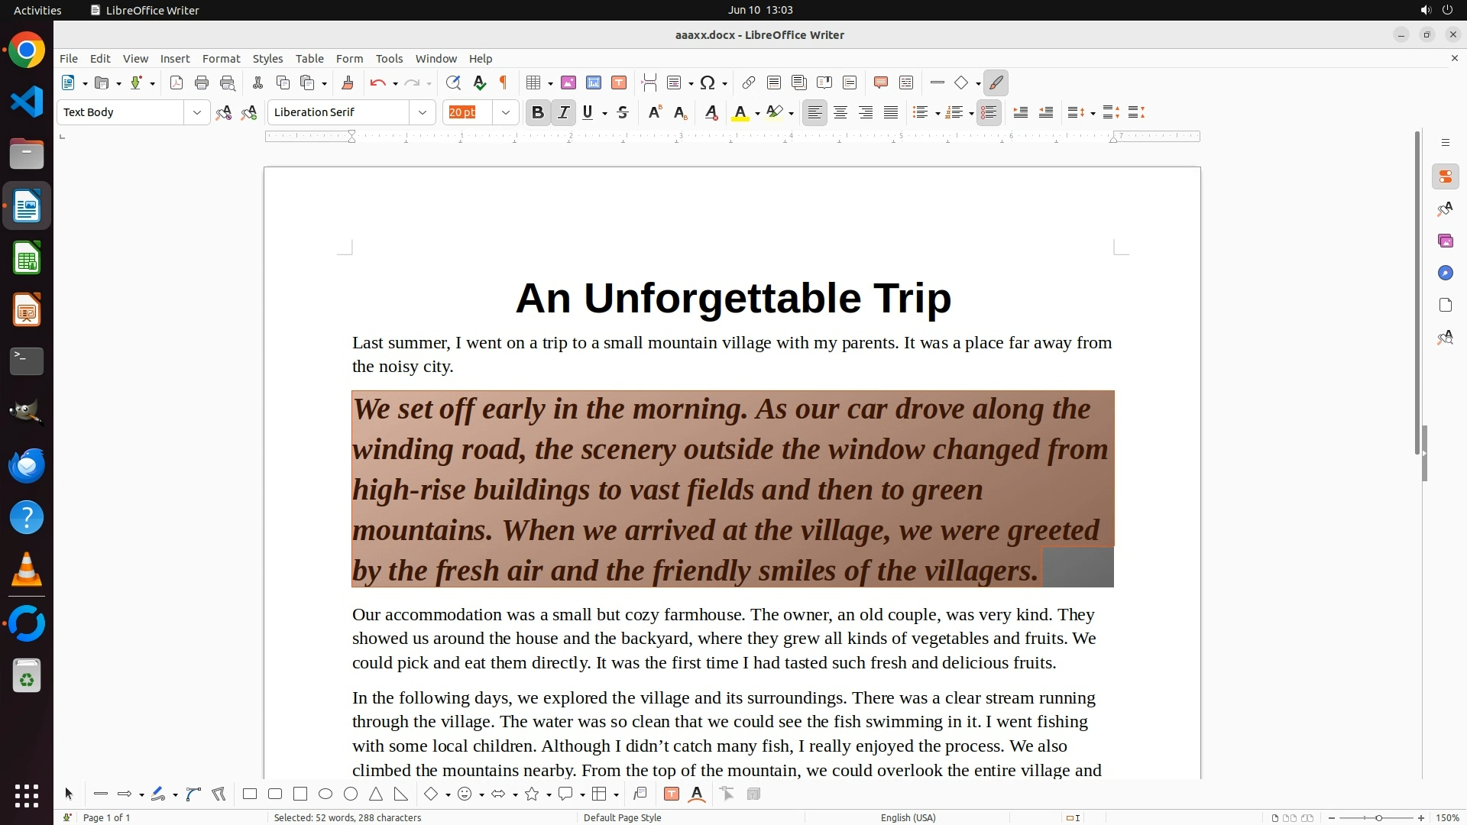Open the sidebar Navigator compass icon

[1445, 273]
